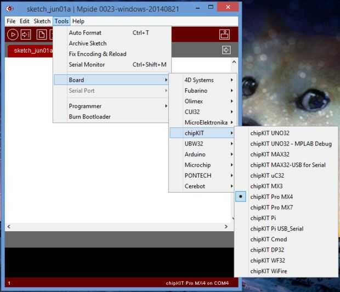Open the Help menu

point(78,21)
